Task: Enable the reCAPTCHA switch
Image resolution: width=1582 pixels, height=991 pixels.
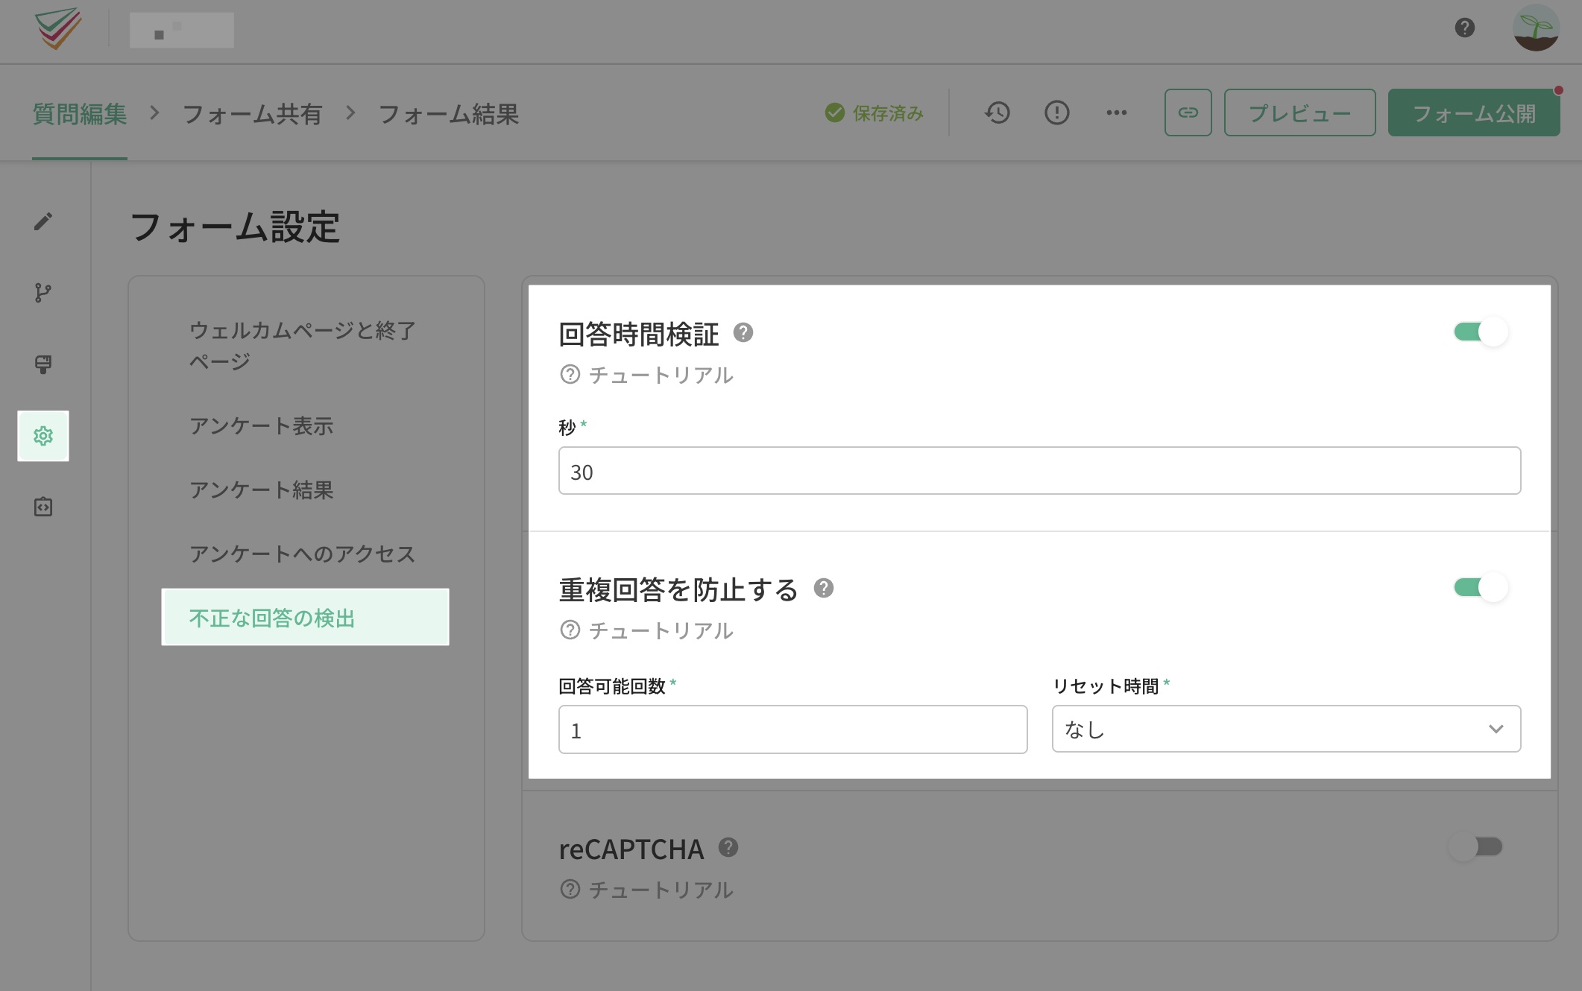Action: click(1476, 846)
